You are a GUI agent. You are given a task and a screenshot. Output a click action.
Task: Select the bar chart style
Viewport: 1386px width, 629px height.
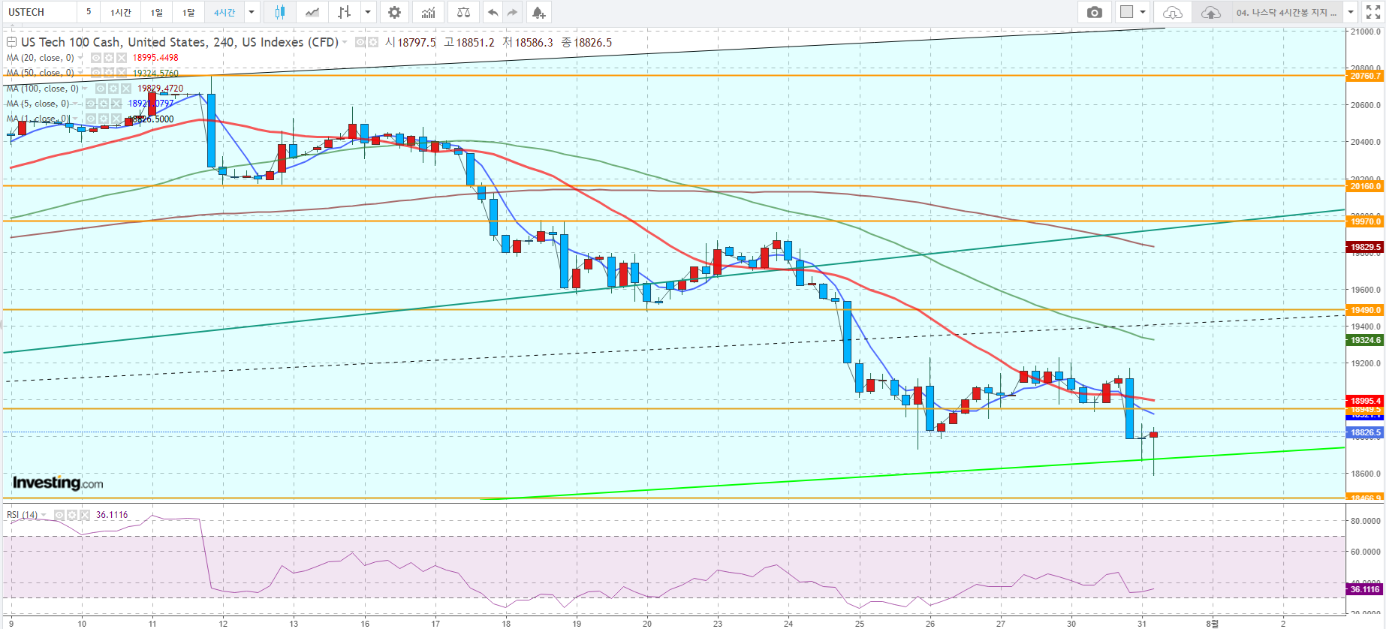(x=344, y=12)
